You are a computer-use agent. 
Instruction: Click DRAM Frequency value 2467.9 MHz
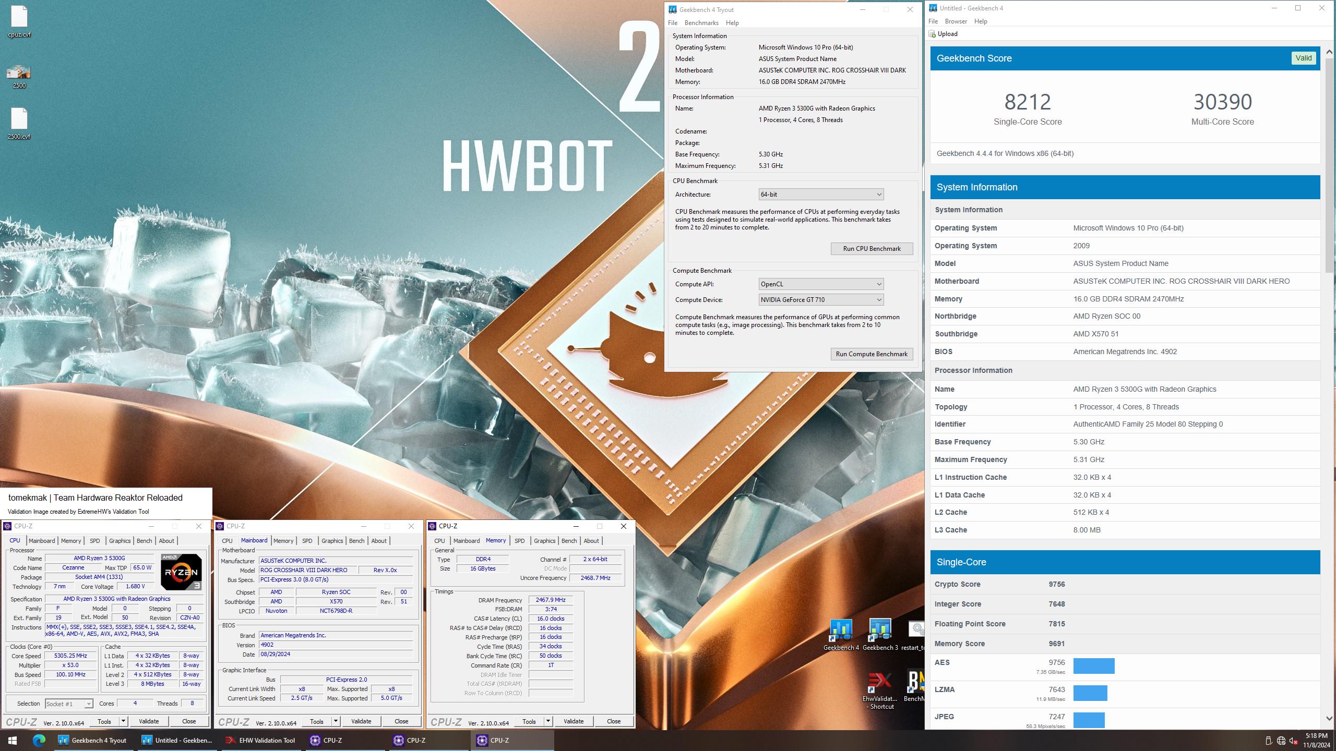click(550, 600)
